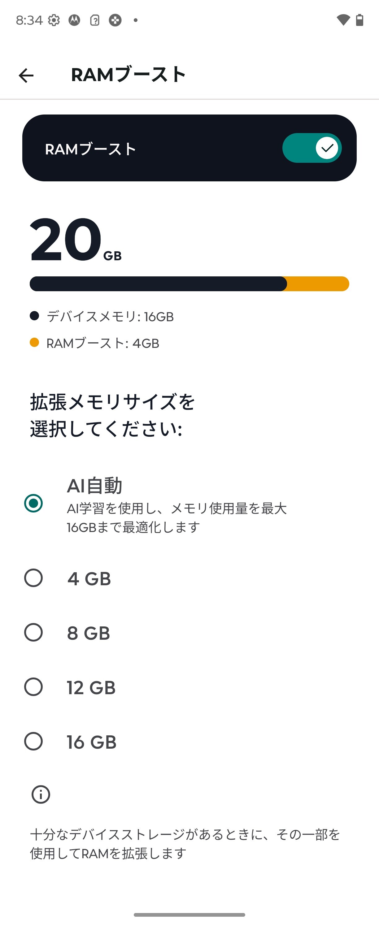Tap the RAMブースト: 4GB legend entry
Viewport: 379px width, 926px height.
tap(102, 343)
